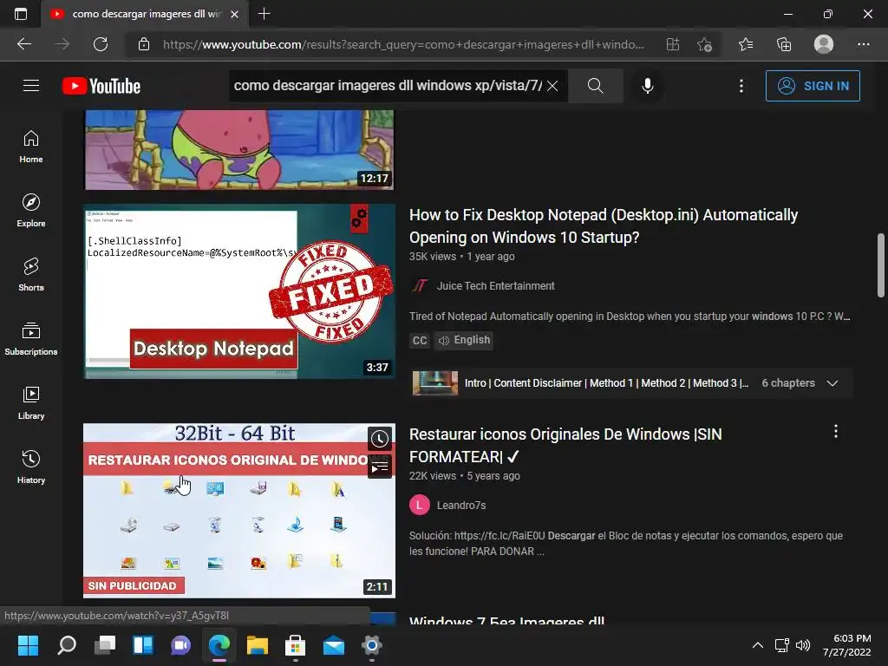This screenshot has height=666, width=888.
Task: Open the volume tray icon
Action: pyautogui.click(x=803, y=645)
